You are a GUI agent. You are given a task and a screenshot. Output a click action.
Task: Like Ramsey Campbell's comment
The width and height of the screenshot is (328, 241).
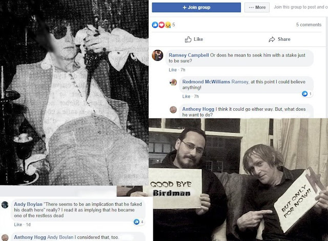tap(173, 70)
